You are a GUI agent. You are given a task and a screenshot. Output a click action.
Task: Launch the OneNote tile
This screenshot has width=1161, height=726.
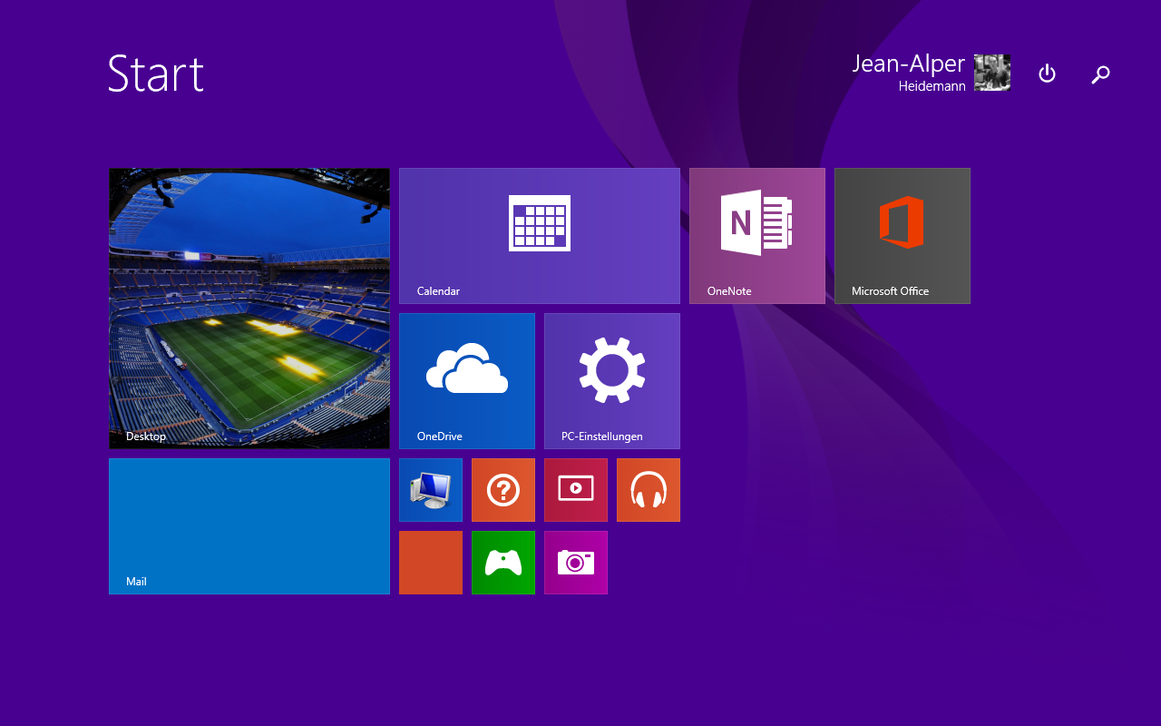click(x=757, y=236)
